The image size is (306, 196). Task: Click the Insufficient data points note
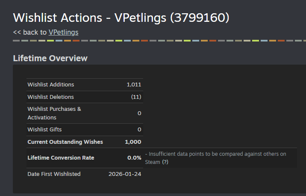215,158
